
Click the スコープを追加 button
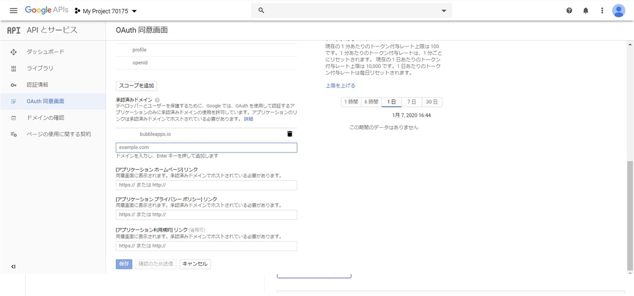[x=136, y=85]
